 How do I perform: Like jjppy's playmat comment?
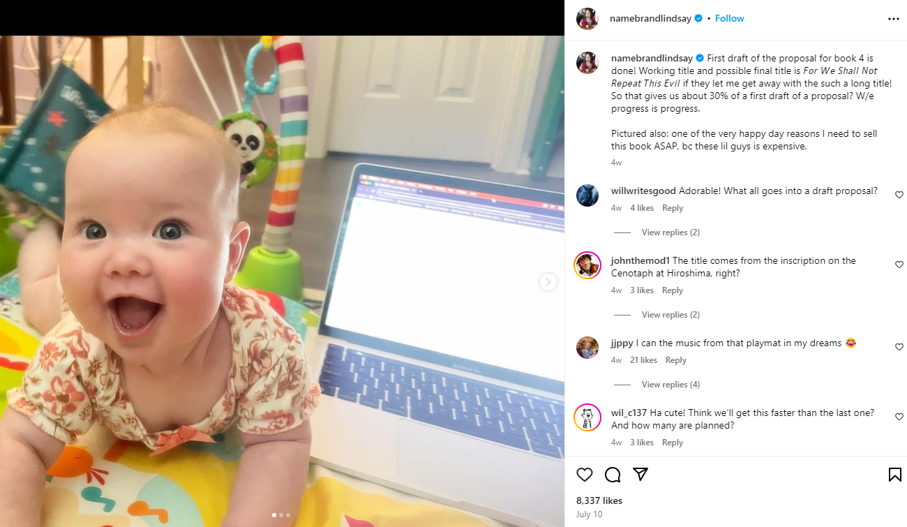click(x=899, y=347)
